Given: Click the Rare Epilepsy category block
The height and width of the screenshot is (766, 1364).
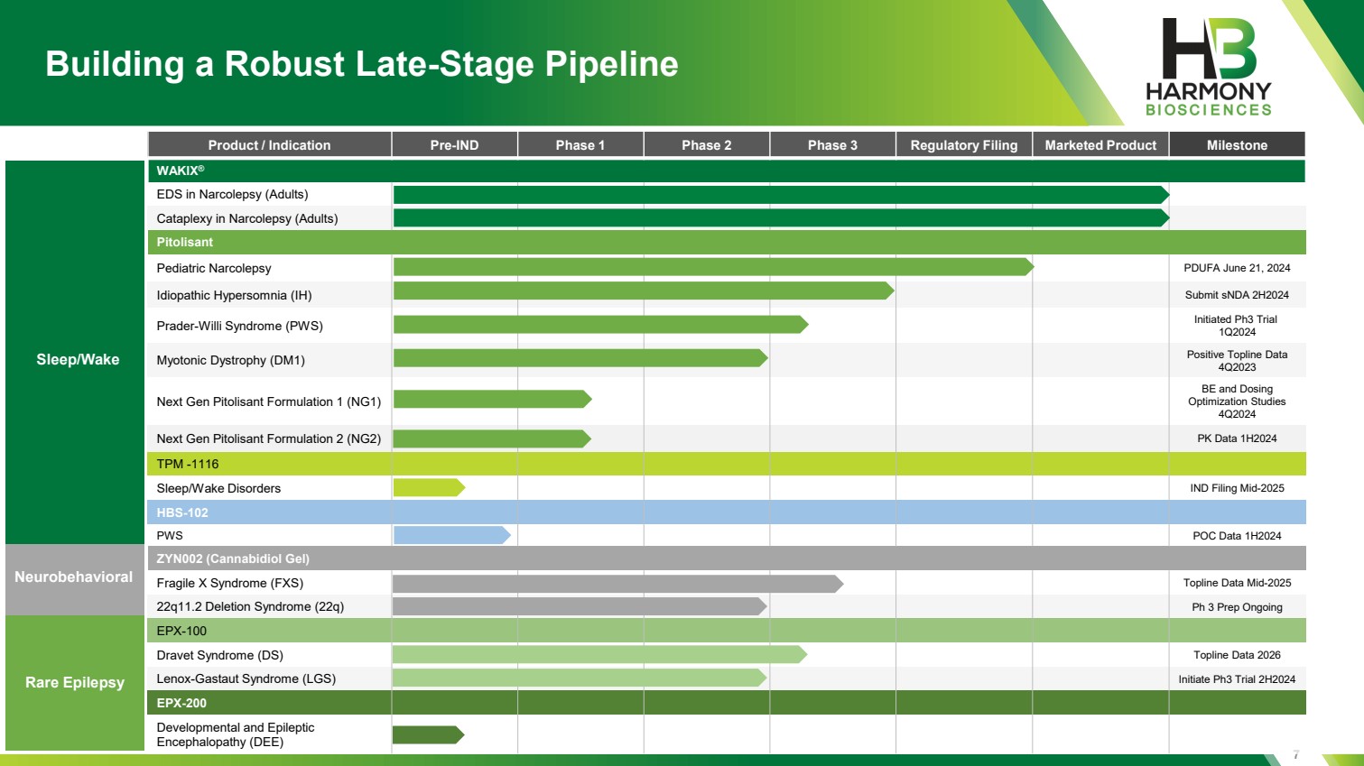Looking at the screenshot, I should 75,683.
